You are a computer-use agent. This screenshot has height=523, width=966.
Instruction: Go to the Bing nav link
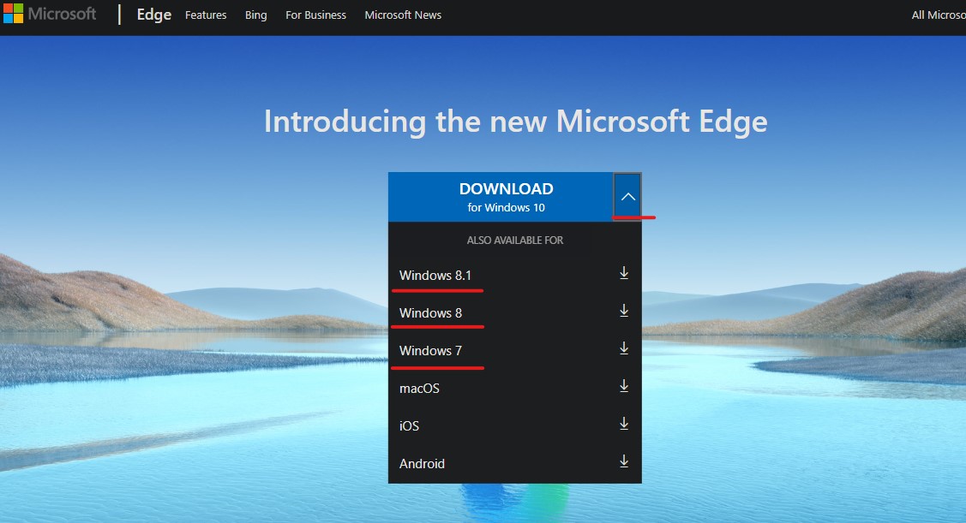255,15
